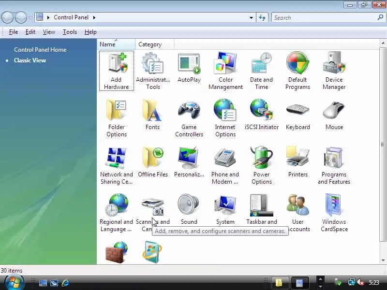Open the recent pages dropdown beside nav buttons

30,18
